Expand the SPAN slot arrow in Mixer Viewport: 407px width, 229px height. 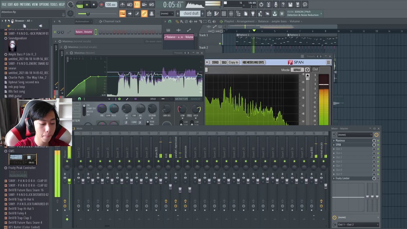pyautogui.click(x=334, y=145)
